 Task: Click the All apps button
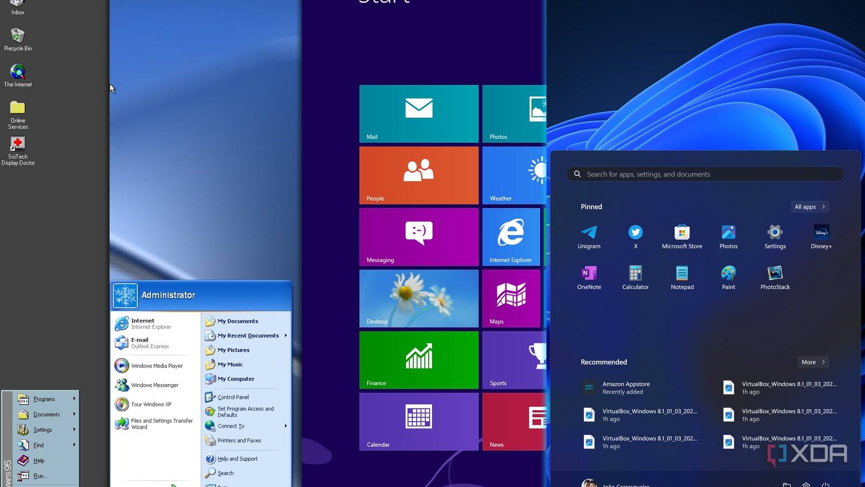pos(809,207)
